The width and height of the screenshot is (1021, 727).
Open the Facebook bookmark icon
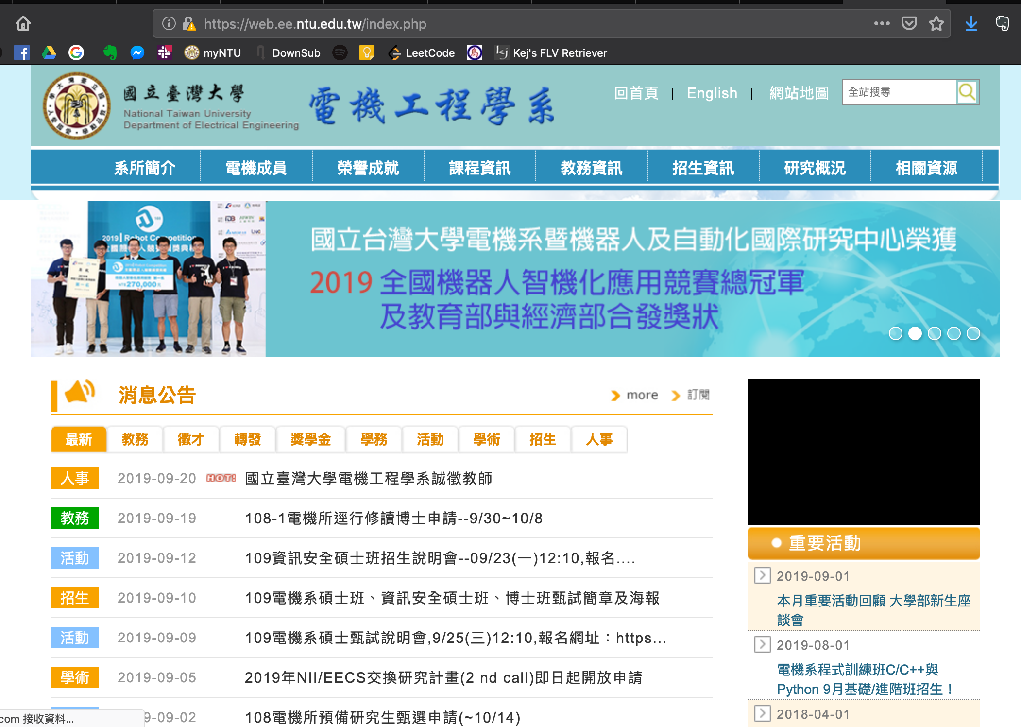click(x=22, y=52)
